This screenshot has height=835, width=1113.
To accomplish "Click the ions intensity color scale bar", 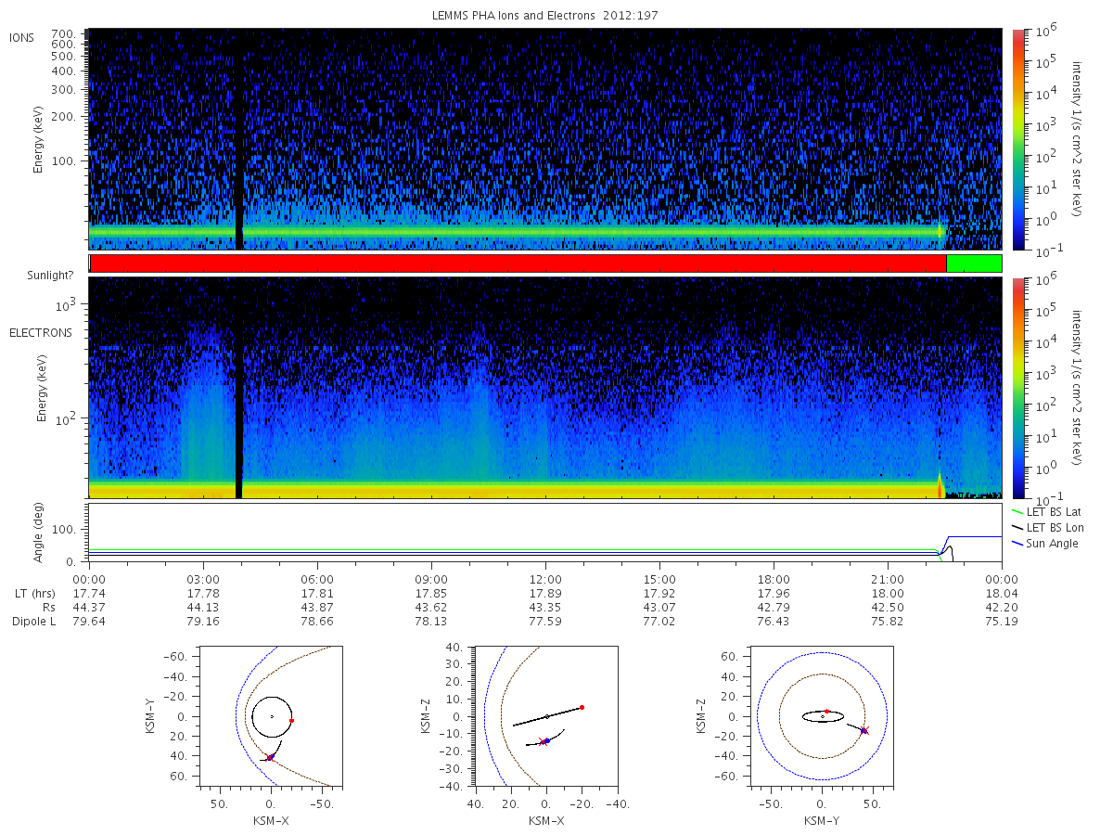I will 1017,138.
